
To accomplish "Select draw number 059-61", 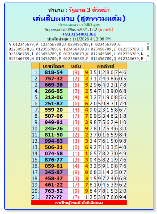I will (54, 166).
